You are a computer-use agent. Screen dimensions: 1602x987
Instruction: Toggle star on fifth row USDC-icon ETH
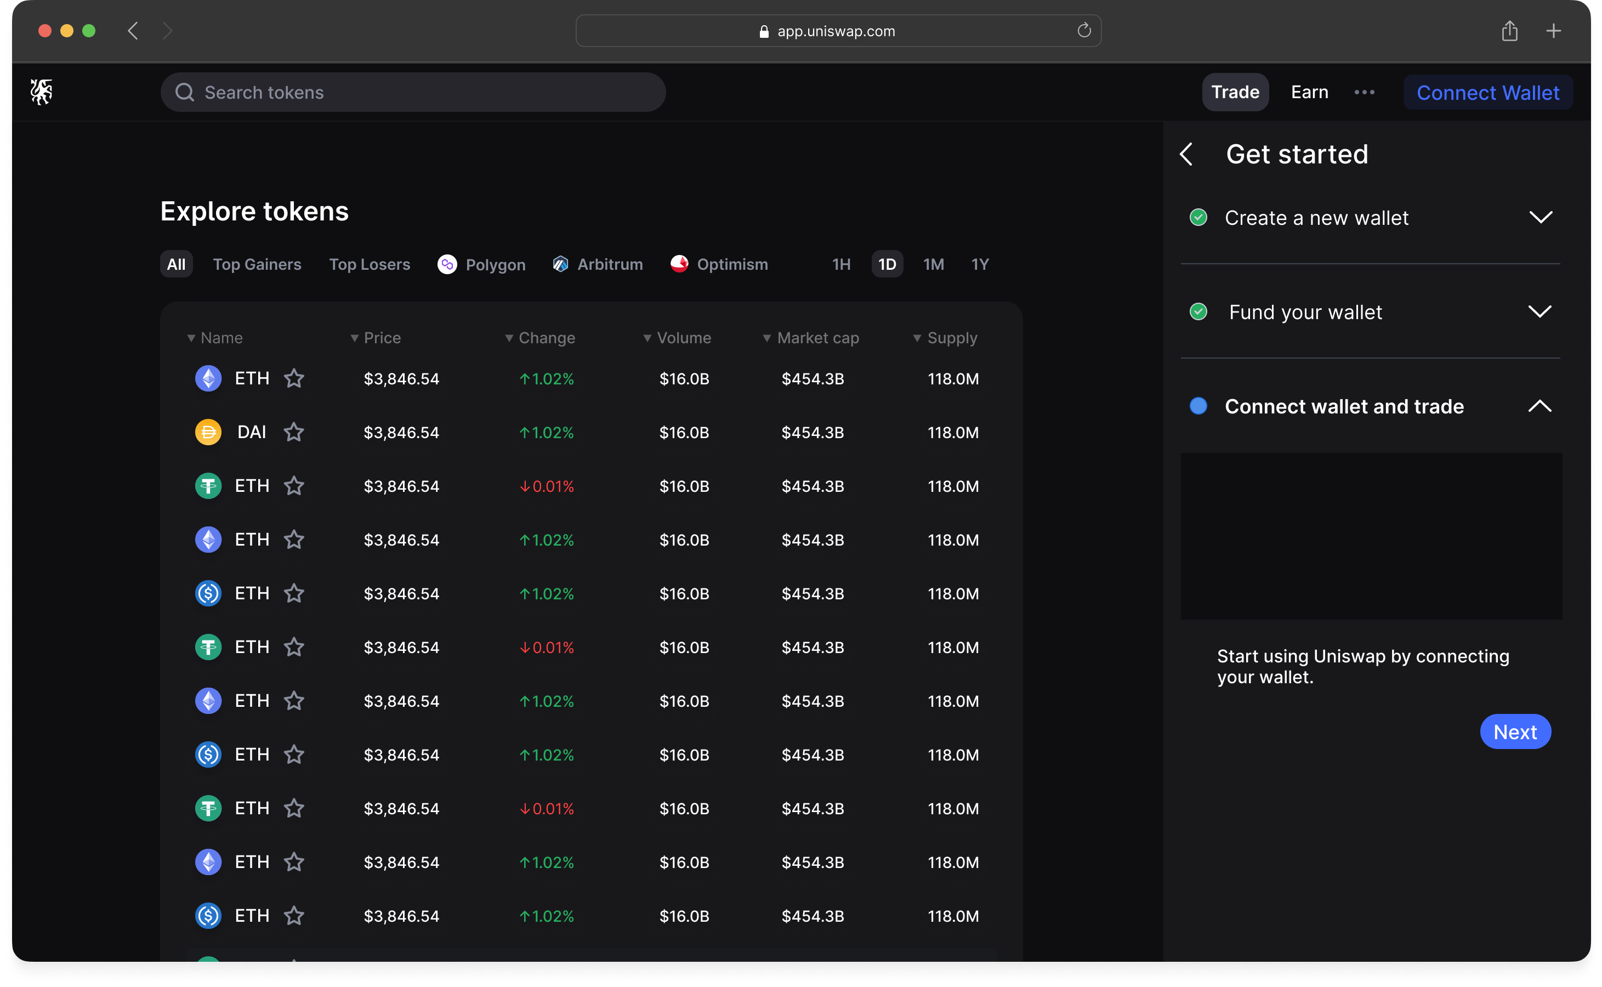click(294, 593)
